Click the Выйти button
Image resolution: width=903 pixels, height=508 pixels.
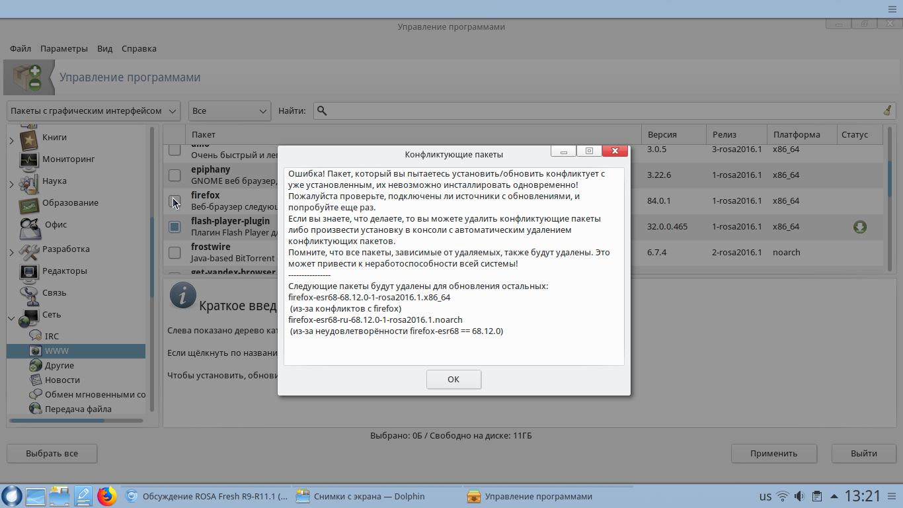(x=864, y=453)
